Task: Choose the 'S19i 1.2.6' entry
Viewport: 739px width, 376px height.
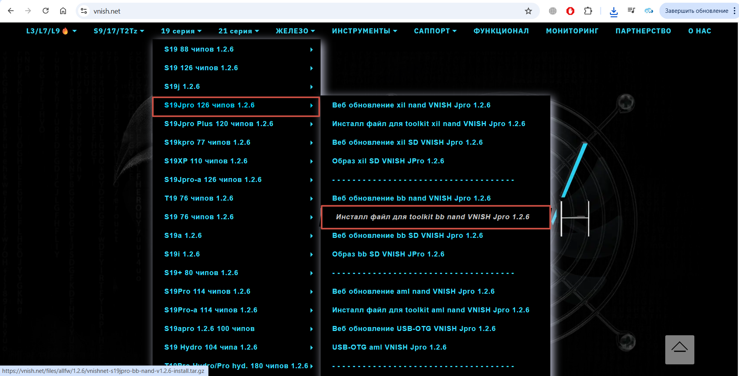Action: [236, 254]
